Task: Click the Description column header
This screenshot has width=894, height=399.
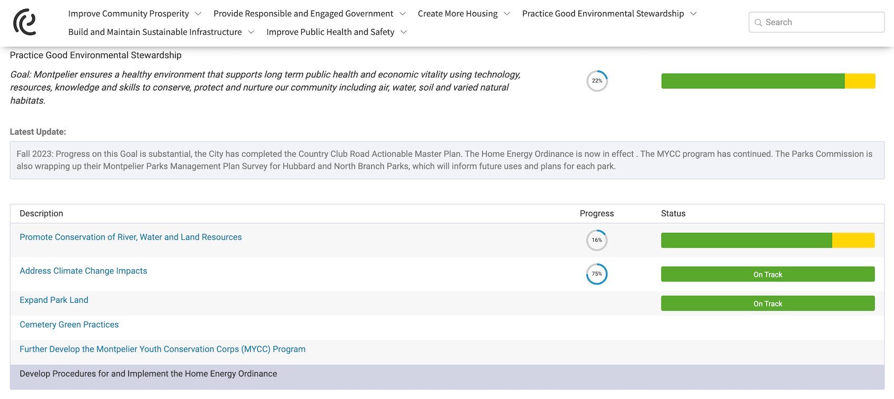Action: coord(41,213)
